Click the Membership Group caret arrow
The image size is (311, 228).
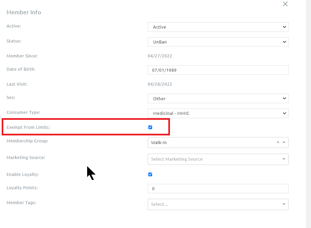coord(284,142)
